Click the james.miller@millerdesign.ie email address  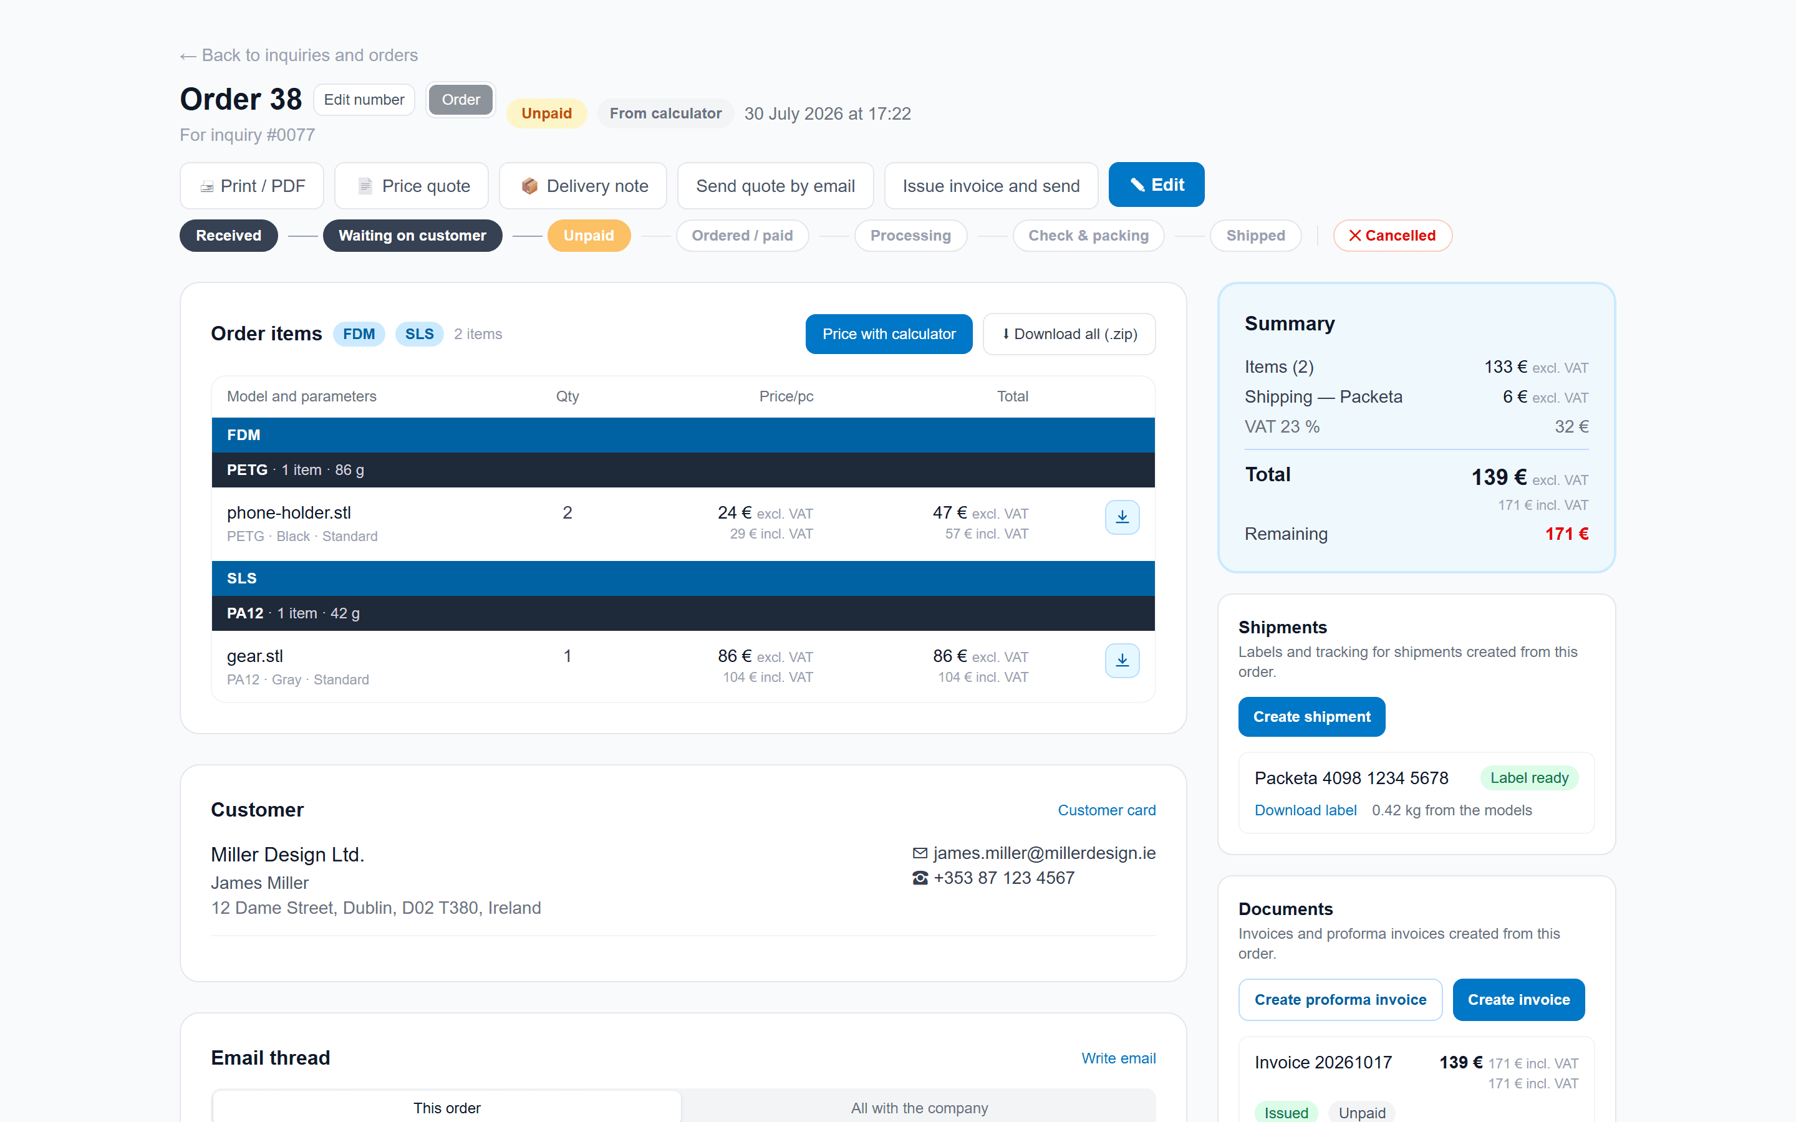tap(1044, 853)
